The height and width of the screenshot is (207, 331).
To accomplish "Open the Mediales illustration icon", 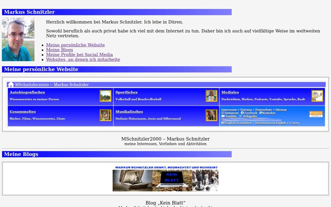I will point(317,96).
